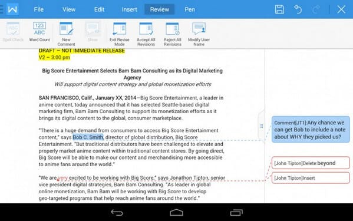Open Word Count
Screen dimensions: 353x221
pos(39,32)
